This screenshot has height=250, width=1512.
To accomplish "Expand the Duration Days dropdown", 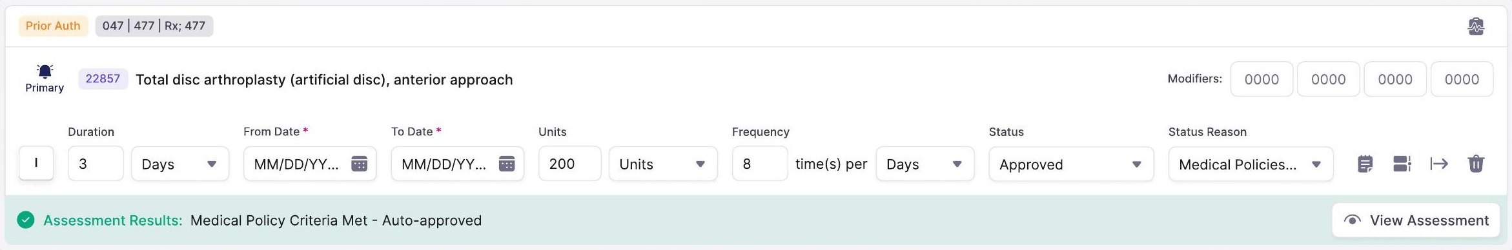I will click(x=180, y=164).
